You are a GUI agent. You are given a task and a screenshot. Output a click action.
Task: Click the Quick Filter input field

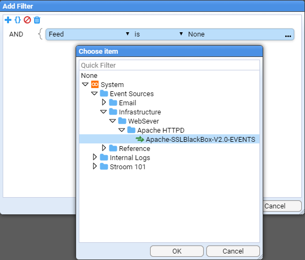169,65
